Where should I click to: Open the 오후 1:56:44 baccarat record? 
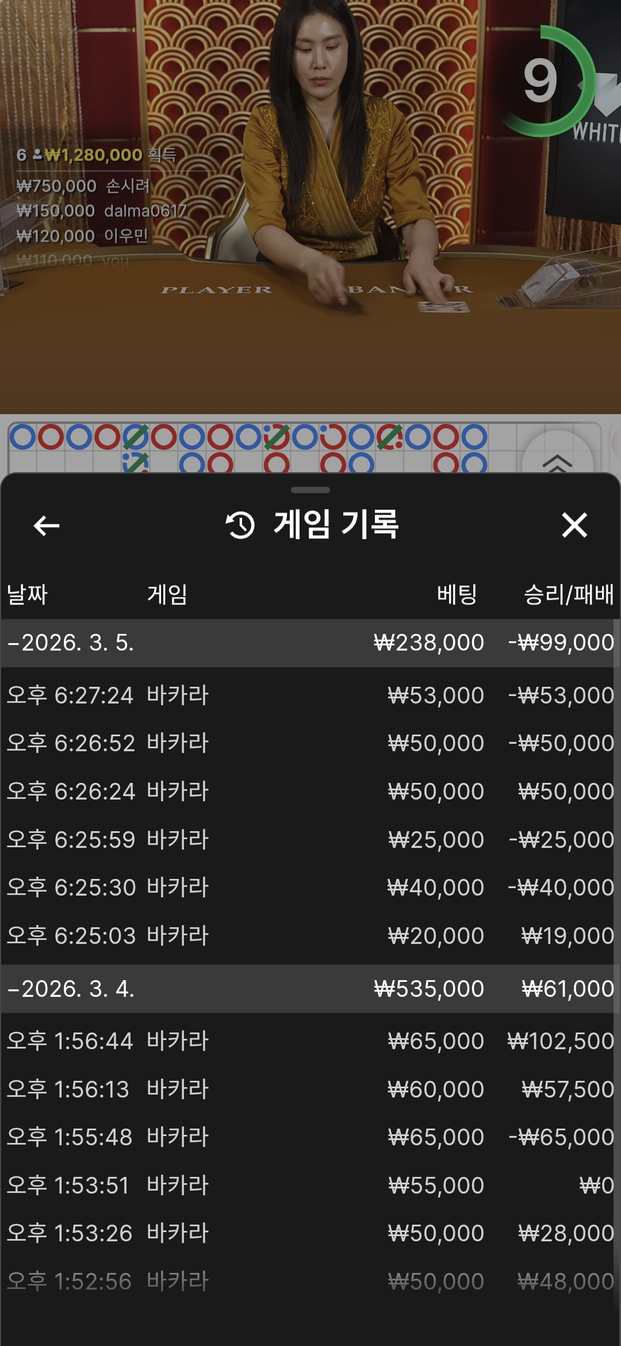pyautogui.click(x=310, y=1041)
